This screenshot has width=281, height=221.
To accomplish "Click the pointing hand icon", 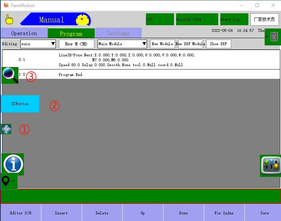I will (x=9, y=19).
